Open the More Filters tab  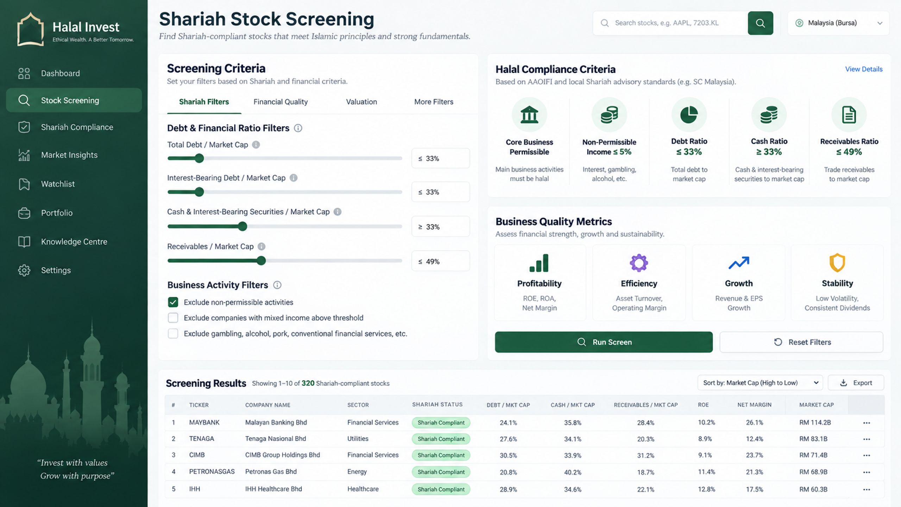(x=434, y=102)
